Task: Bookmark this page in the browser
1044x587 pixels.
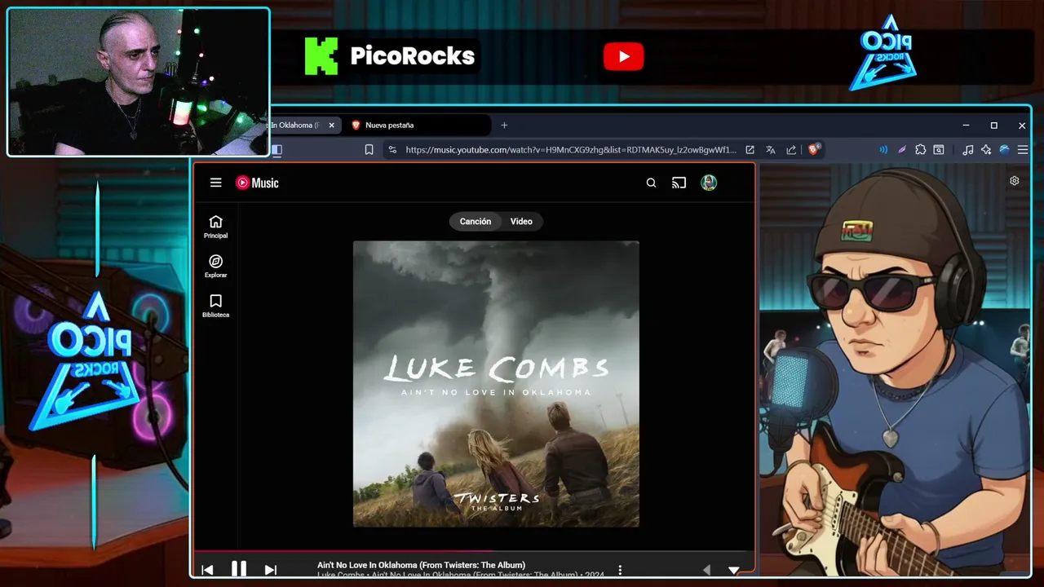Action: pos(369,149)
